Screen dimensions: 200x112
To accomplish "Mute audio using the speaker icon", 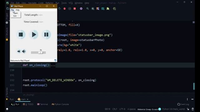I will pyautogui.click(x=24, y=51).
